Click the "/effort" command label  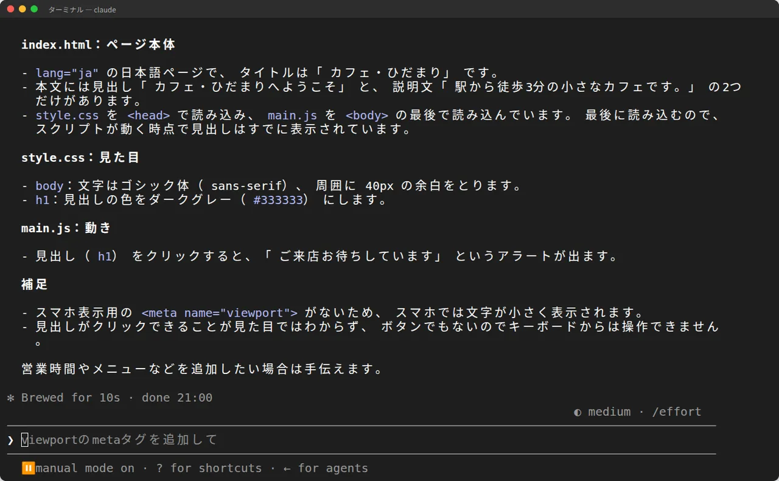click(x=676, y=412)
